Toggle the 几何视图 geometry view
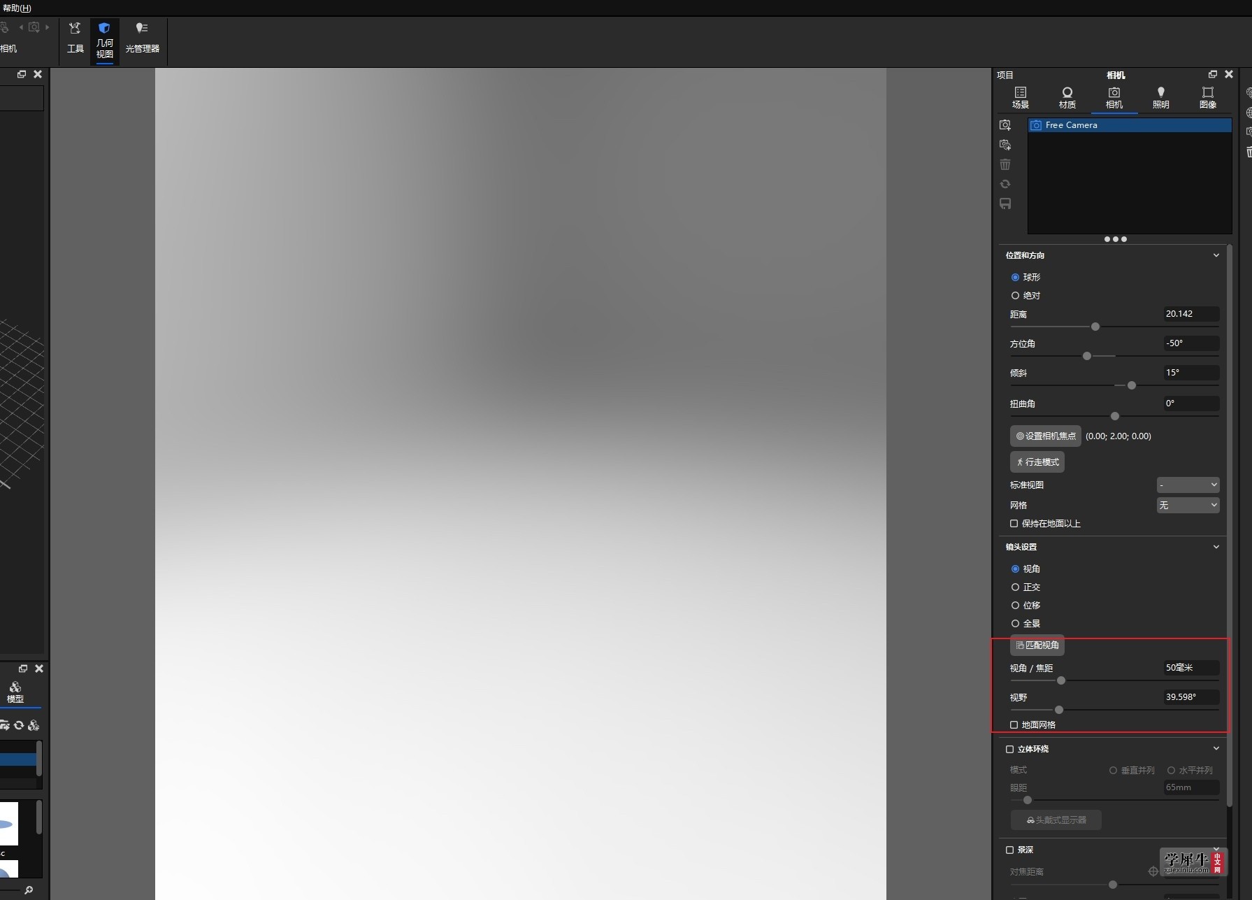Screen dimensions: 1252x900 pyautogui.click(x=104, y=41)
